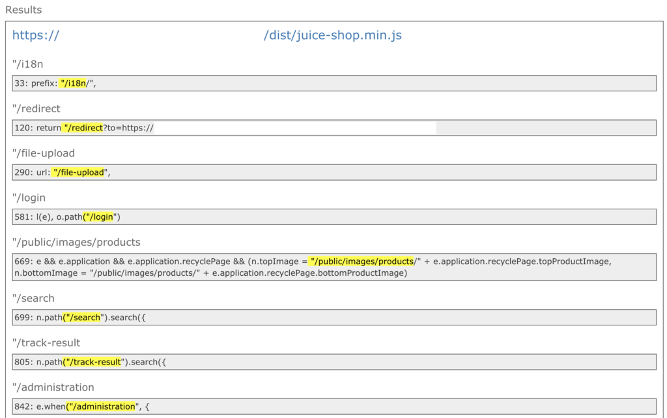Click highlighted ("/administration match
667x418 pixels.
click(100, 406)
